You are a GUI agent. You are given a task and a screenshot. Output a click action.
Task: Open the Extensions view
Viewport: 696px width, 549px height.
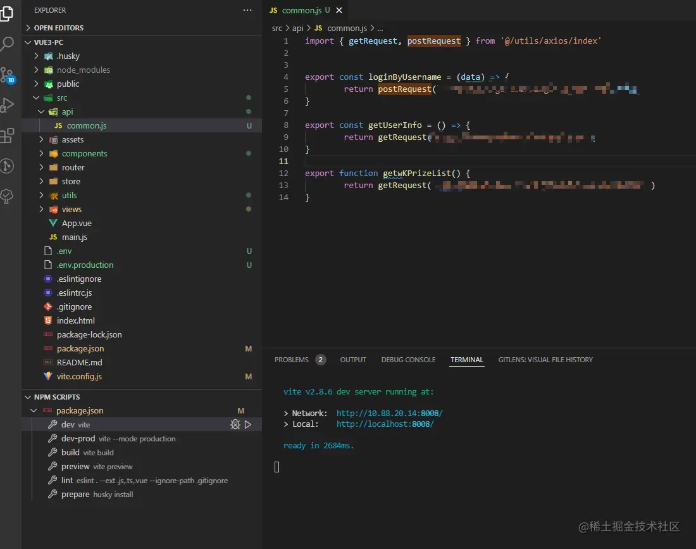pos(7,136)
